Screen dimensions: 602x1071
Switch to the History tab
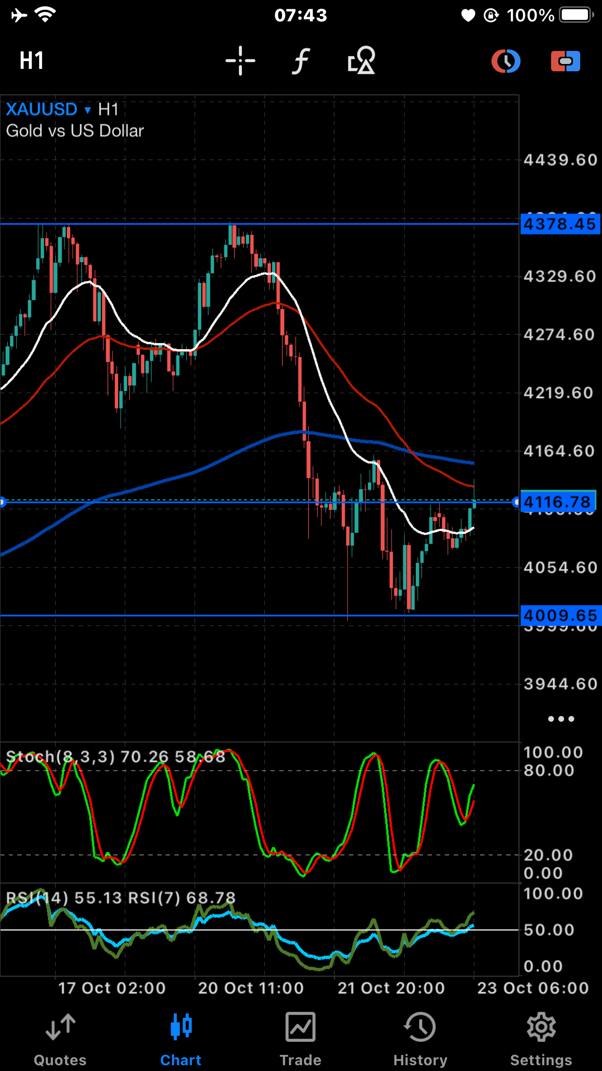(x=420, y=1039)
